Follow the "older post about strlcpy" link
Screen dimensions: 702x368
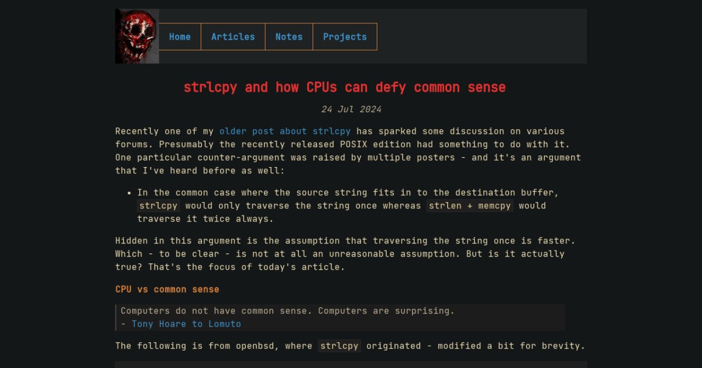[285, 131]
